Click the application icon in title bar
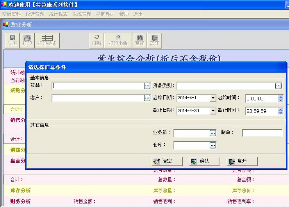 pyautogui.click(x=4, y=4)
